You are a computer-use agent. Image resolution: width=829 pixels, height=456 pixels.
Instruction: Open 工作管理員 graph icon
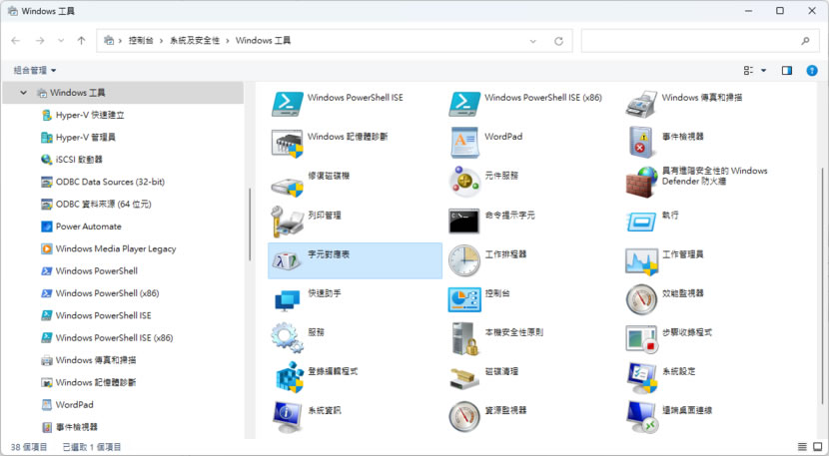(x=641, y=261)
